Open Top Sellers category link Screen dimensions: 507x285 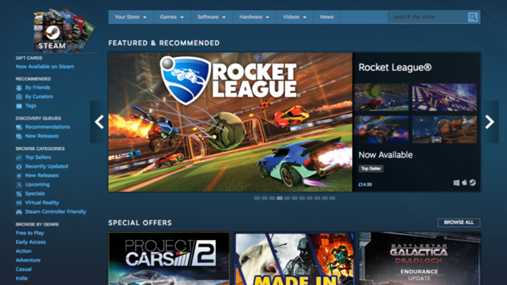click(x=38, y=157)
